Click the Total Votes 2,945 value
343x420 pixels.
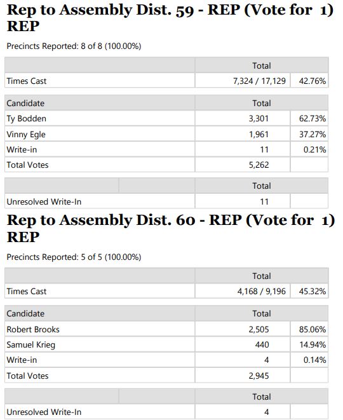coord(259,376)
